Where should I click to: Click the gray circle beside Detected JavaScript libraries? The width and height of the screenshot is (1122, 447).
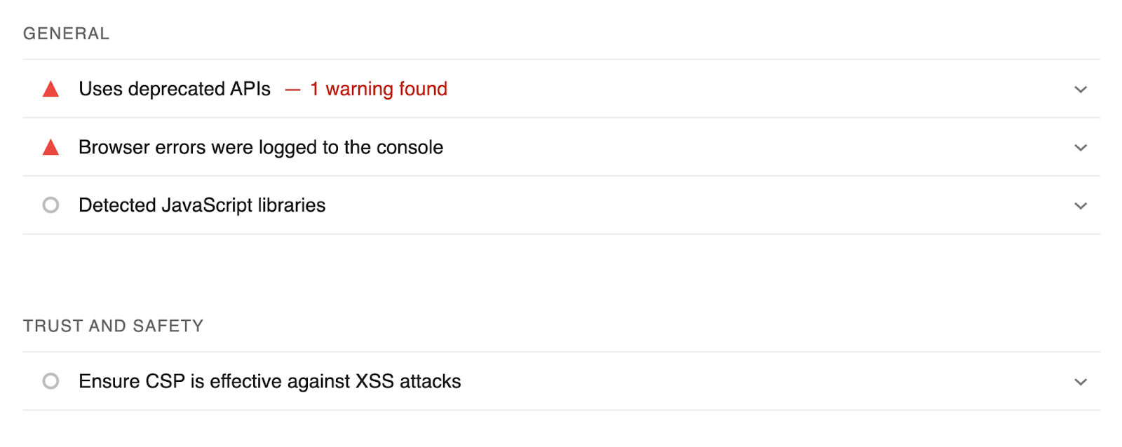click(50, 205)
